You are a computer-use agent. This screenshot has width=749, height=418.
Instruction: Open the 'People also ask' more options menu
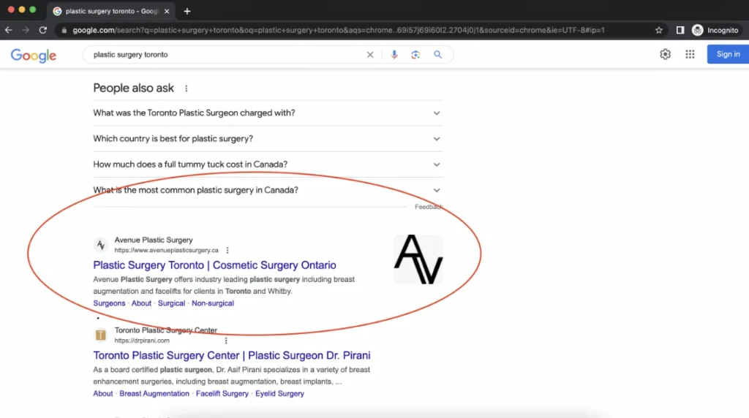click(x=186, y=88)
